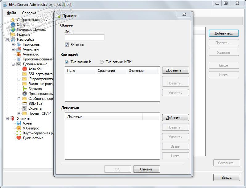Click the Сравнение column header

click(x=111, y=71)
